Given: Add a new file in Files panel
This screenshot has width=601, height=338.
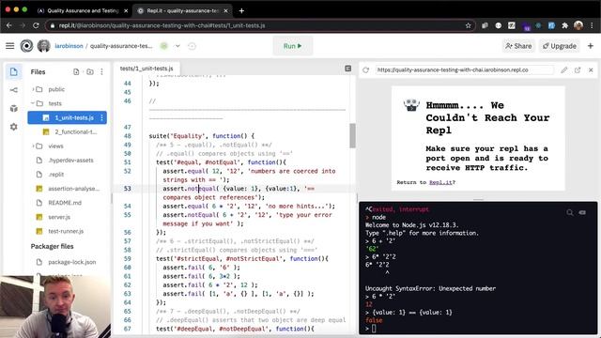Looking at the screenshot, I should coord(76,71).
